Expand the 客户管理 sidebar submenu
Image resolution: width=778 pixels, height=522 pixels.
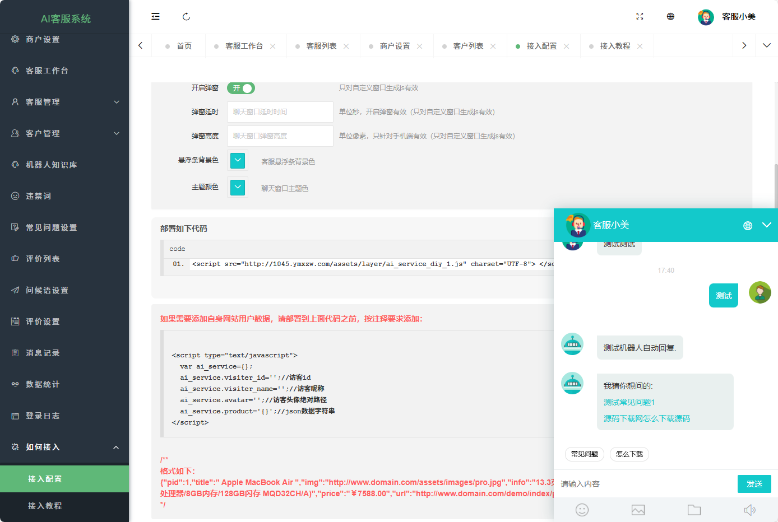click(117, 133)
